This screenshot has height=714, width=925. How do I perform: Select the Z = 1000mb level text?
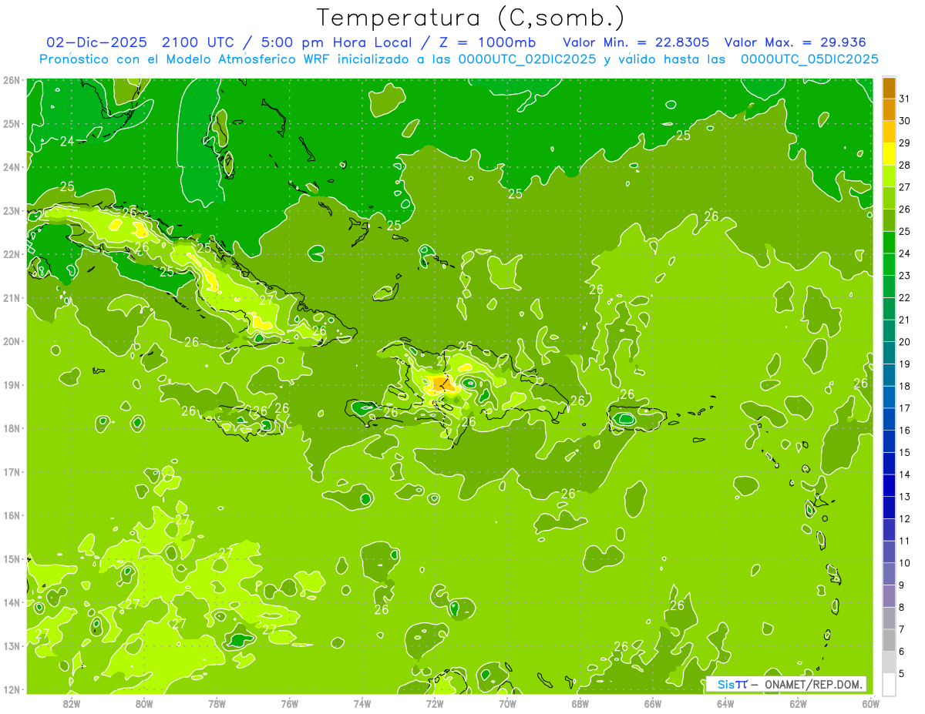click(x=487, y=42)
